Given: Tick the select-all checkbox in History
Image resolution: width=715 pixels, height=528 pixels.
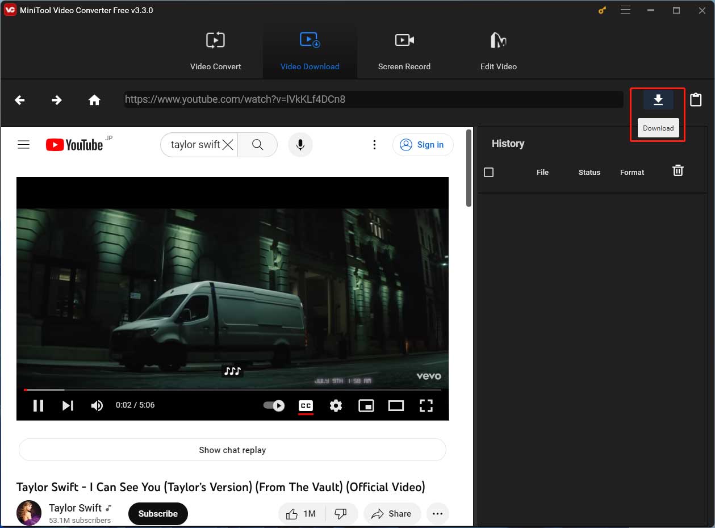Looking at the screenshot, I should click(488, 172).
